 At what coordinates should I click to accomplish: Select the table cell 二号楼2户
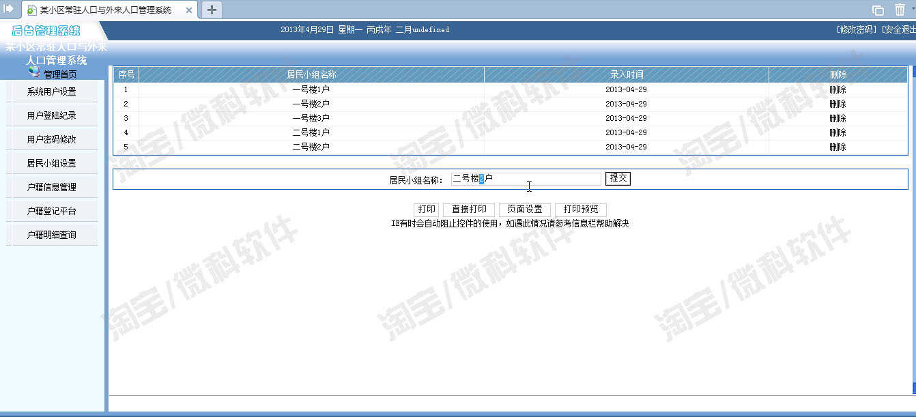click(x=311, y=147)
